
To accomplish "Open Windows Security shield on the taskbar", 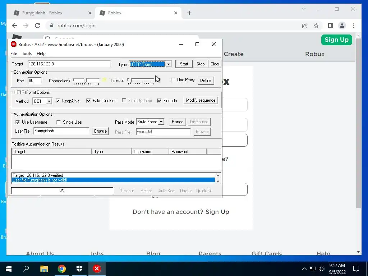I will (79, 269).
